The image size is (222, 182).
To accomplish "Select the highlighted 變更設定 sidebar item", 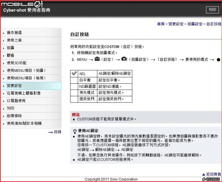I will point(31,86).
